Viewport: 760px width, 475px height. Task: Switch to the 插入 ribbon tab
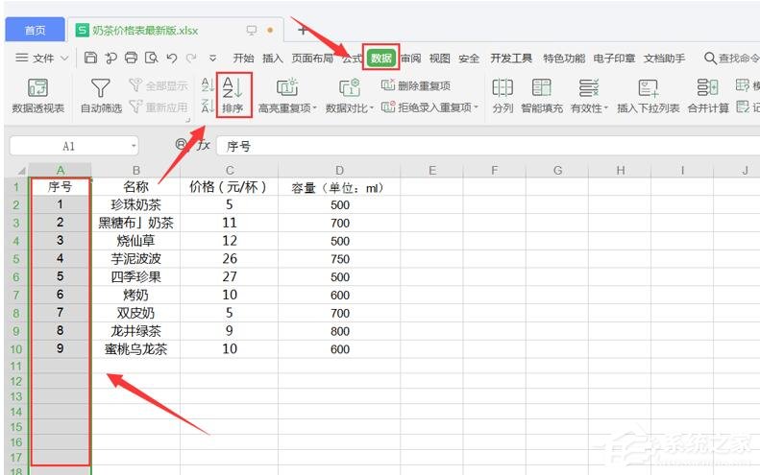click(x=273, y=59)
